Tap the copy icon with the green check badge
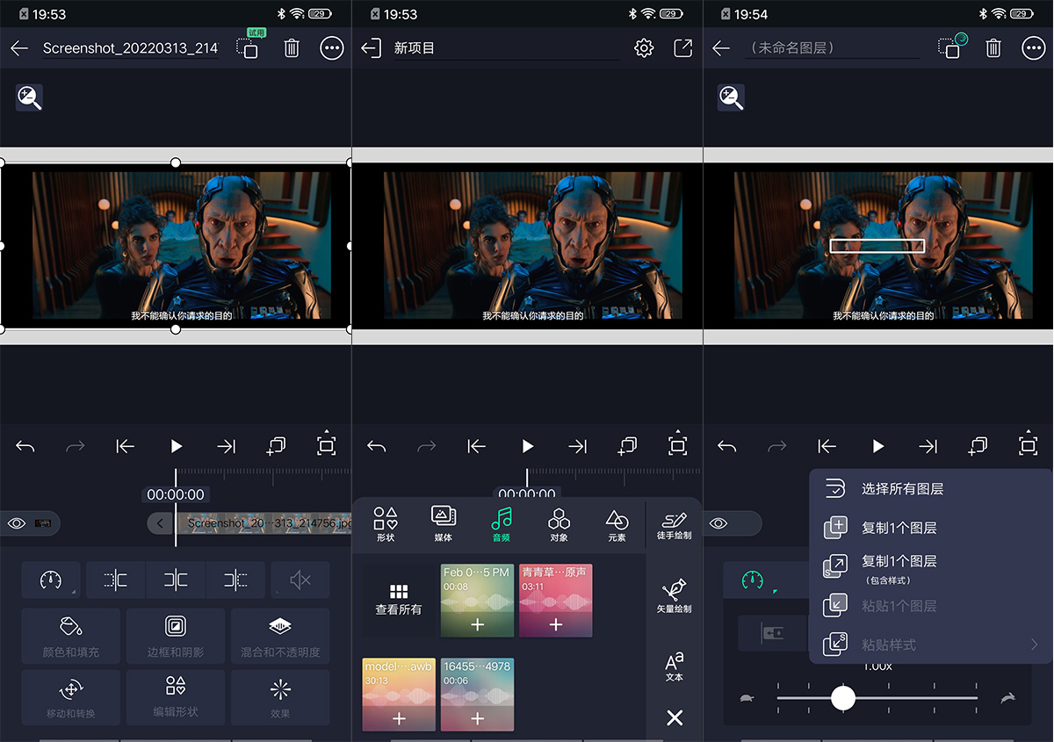The image size is (1054, 742). (952, 47)
